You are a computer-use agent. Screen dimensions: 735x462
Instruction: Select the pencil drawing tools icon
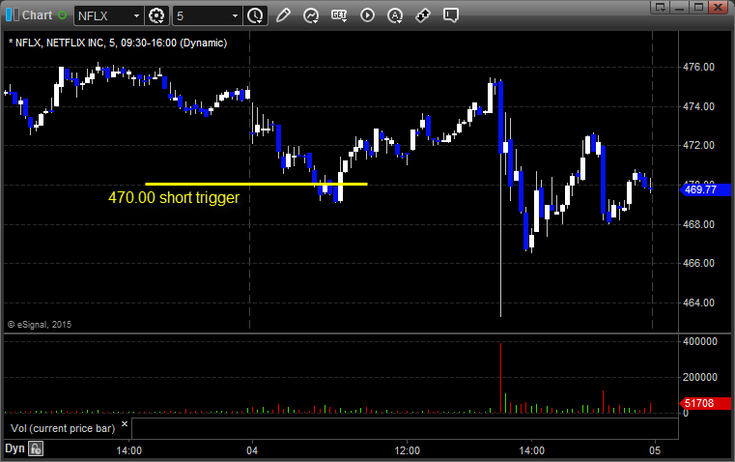[x=283, y=15]
